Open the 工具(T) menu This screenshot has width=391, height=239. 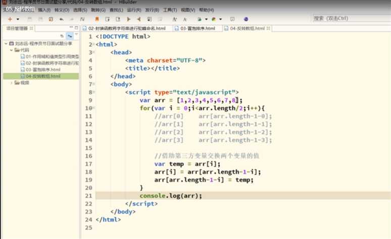click(170, 10)
